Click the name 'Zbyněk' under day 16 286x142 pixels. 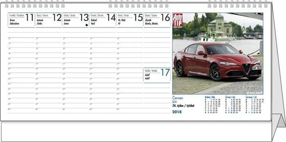[x=148, y=20]
